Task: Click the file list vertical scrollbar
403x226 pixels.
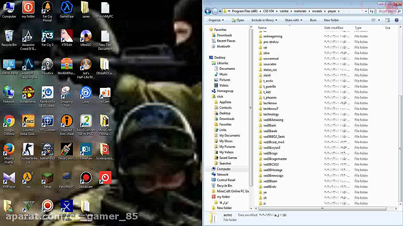Action: coord(400,148)
